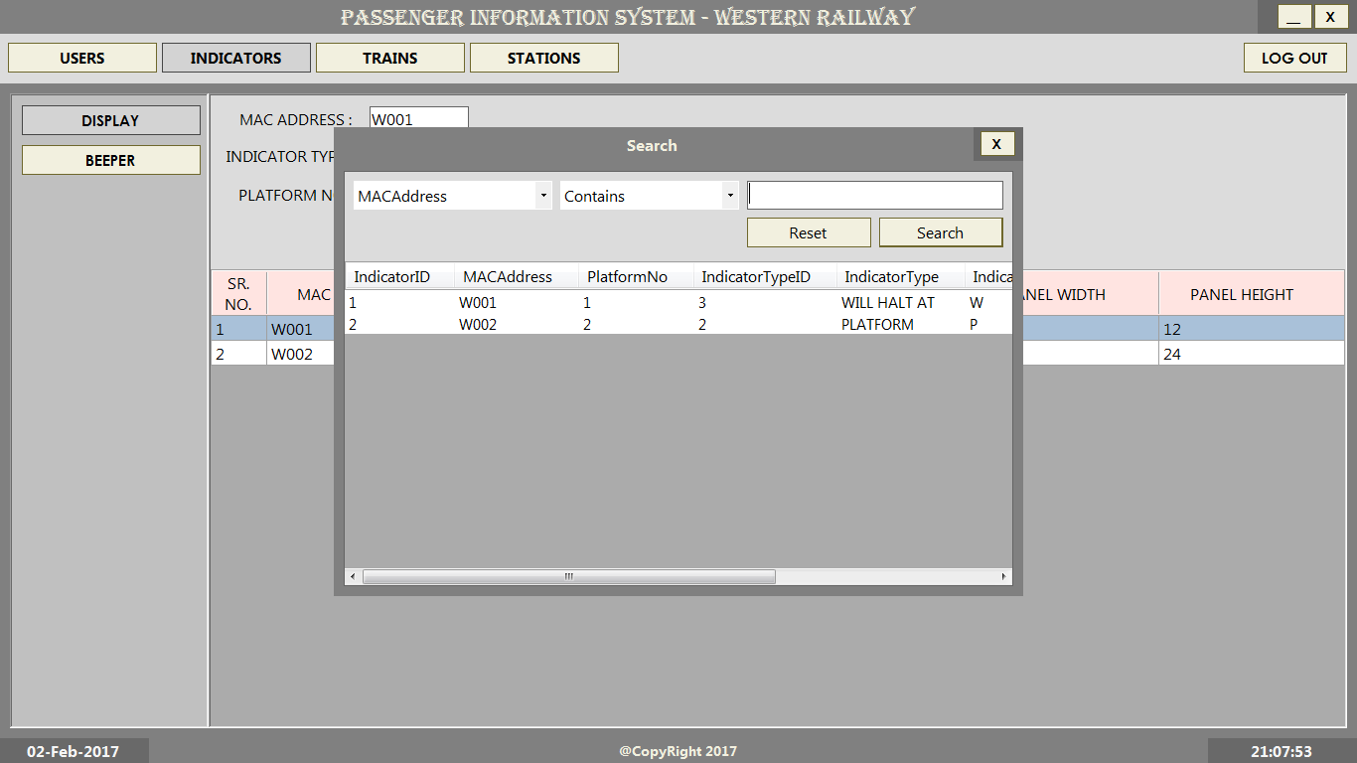Click the LOG OUT button
Image resolution: width=1357 pixels, height=763 pixels.
click(1294, 58)
